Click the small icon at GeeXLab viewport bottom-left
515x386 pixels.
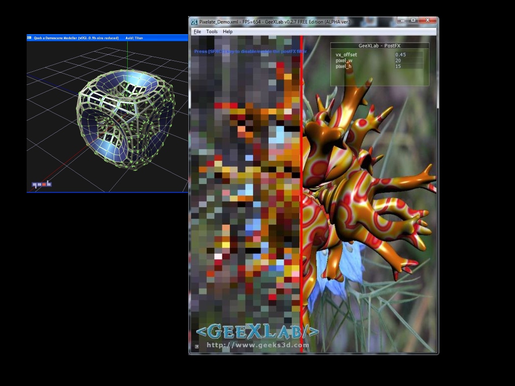click(197, 346)
